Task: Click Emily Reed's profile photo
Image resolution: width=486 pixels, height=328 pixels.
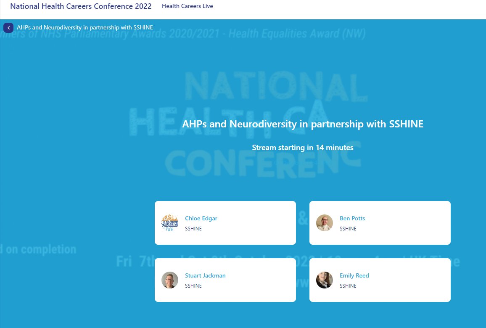Action: [x=325, y=280]
